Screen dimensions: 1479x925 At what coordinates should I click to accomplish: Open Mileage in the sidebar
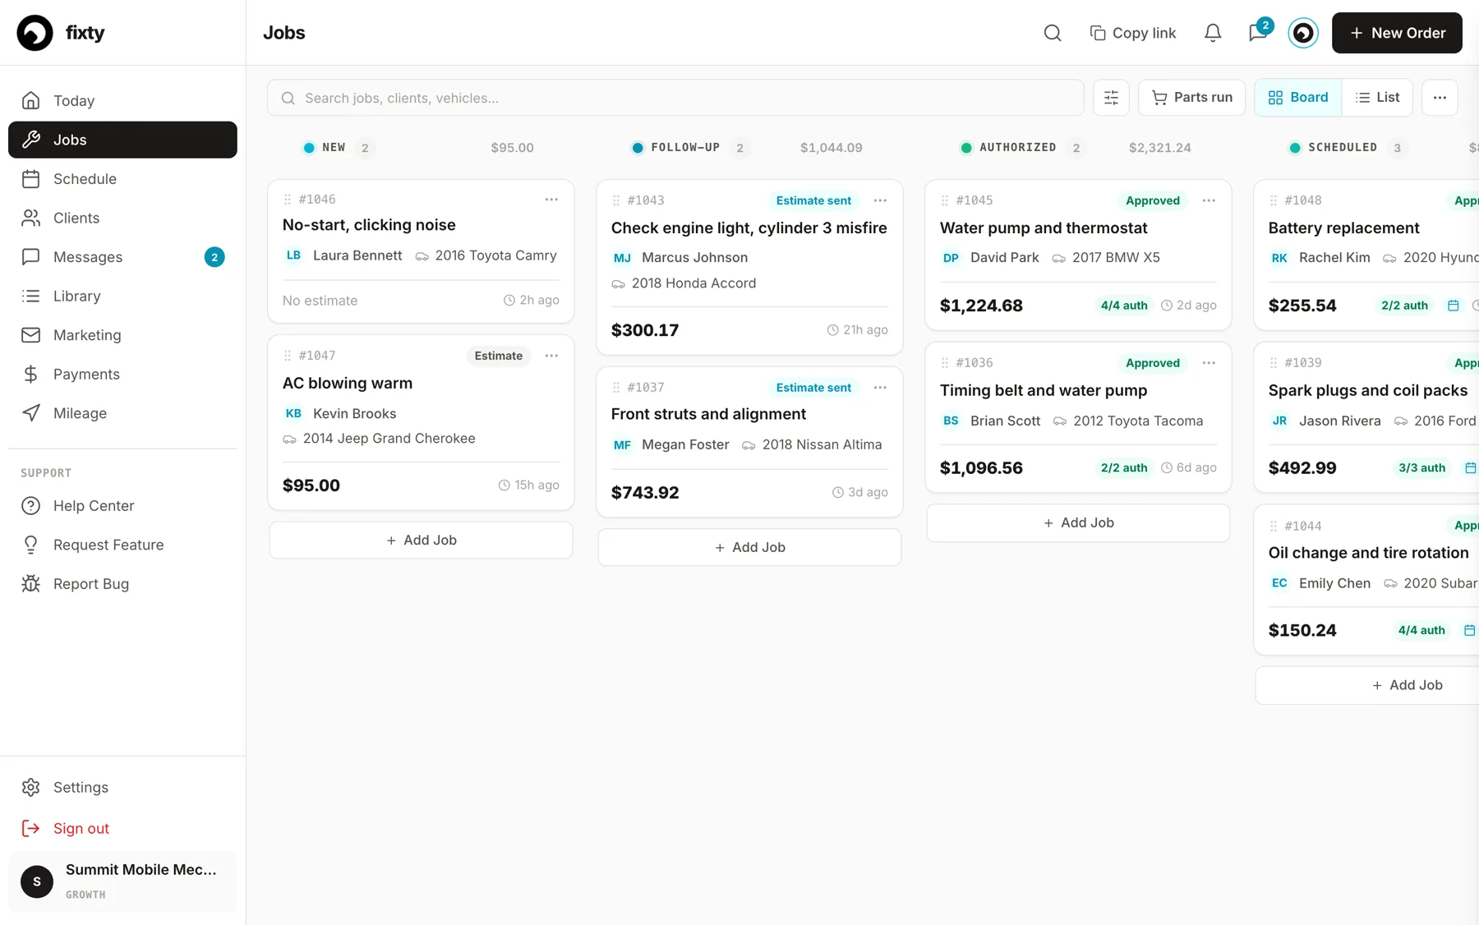[122, 413]
